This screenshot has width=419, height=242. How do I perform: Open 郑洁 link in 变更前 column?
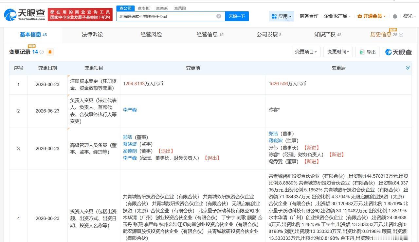[x=127, y=137]
